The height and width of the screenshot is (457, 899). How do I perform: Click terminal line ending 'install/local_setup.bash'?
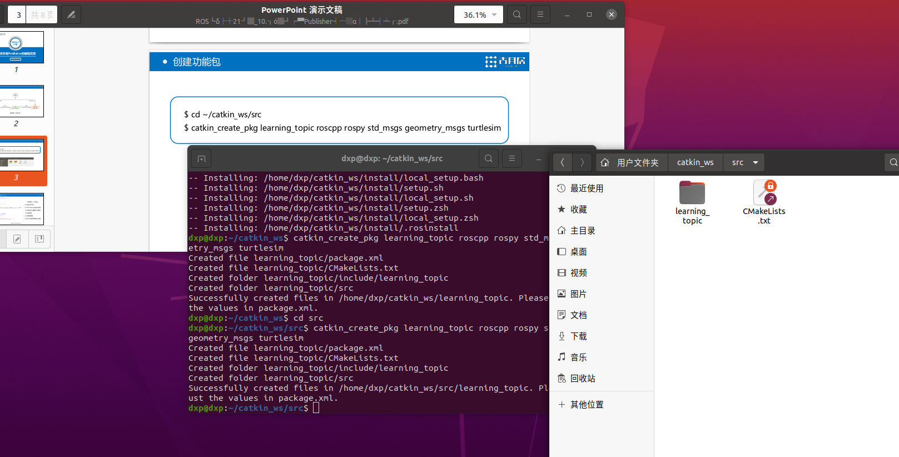[x=336, y=178]
